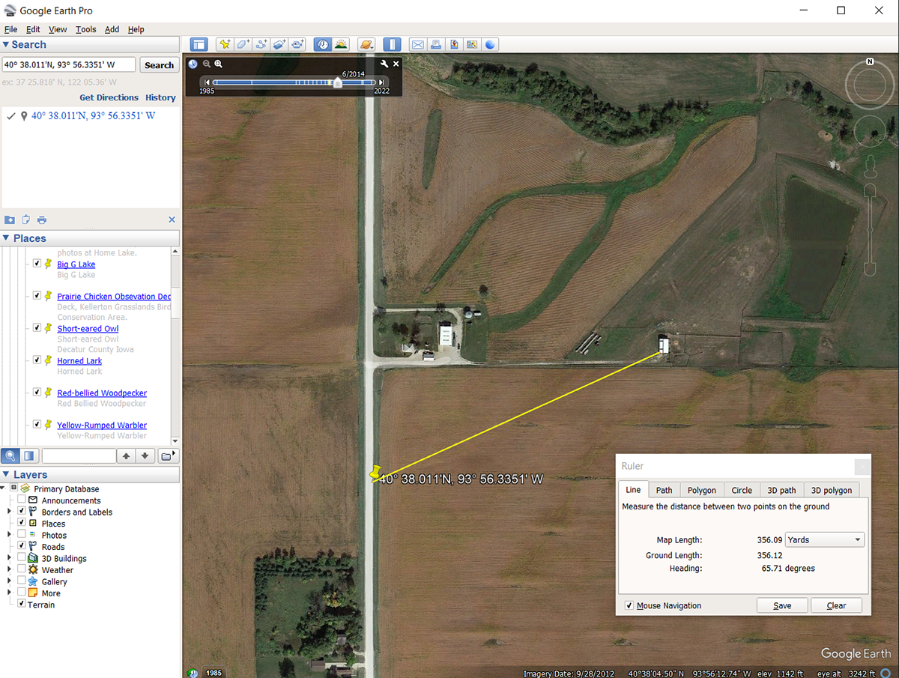Uncheck the Horned Lark placemark
This screenshot has width=899, height=678.
37,360
